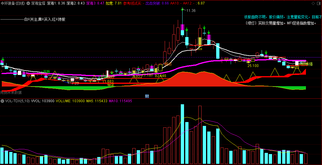
Task: Click the purple 出击突破: 8.66 value
Action: click(157, 3)
